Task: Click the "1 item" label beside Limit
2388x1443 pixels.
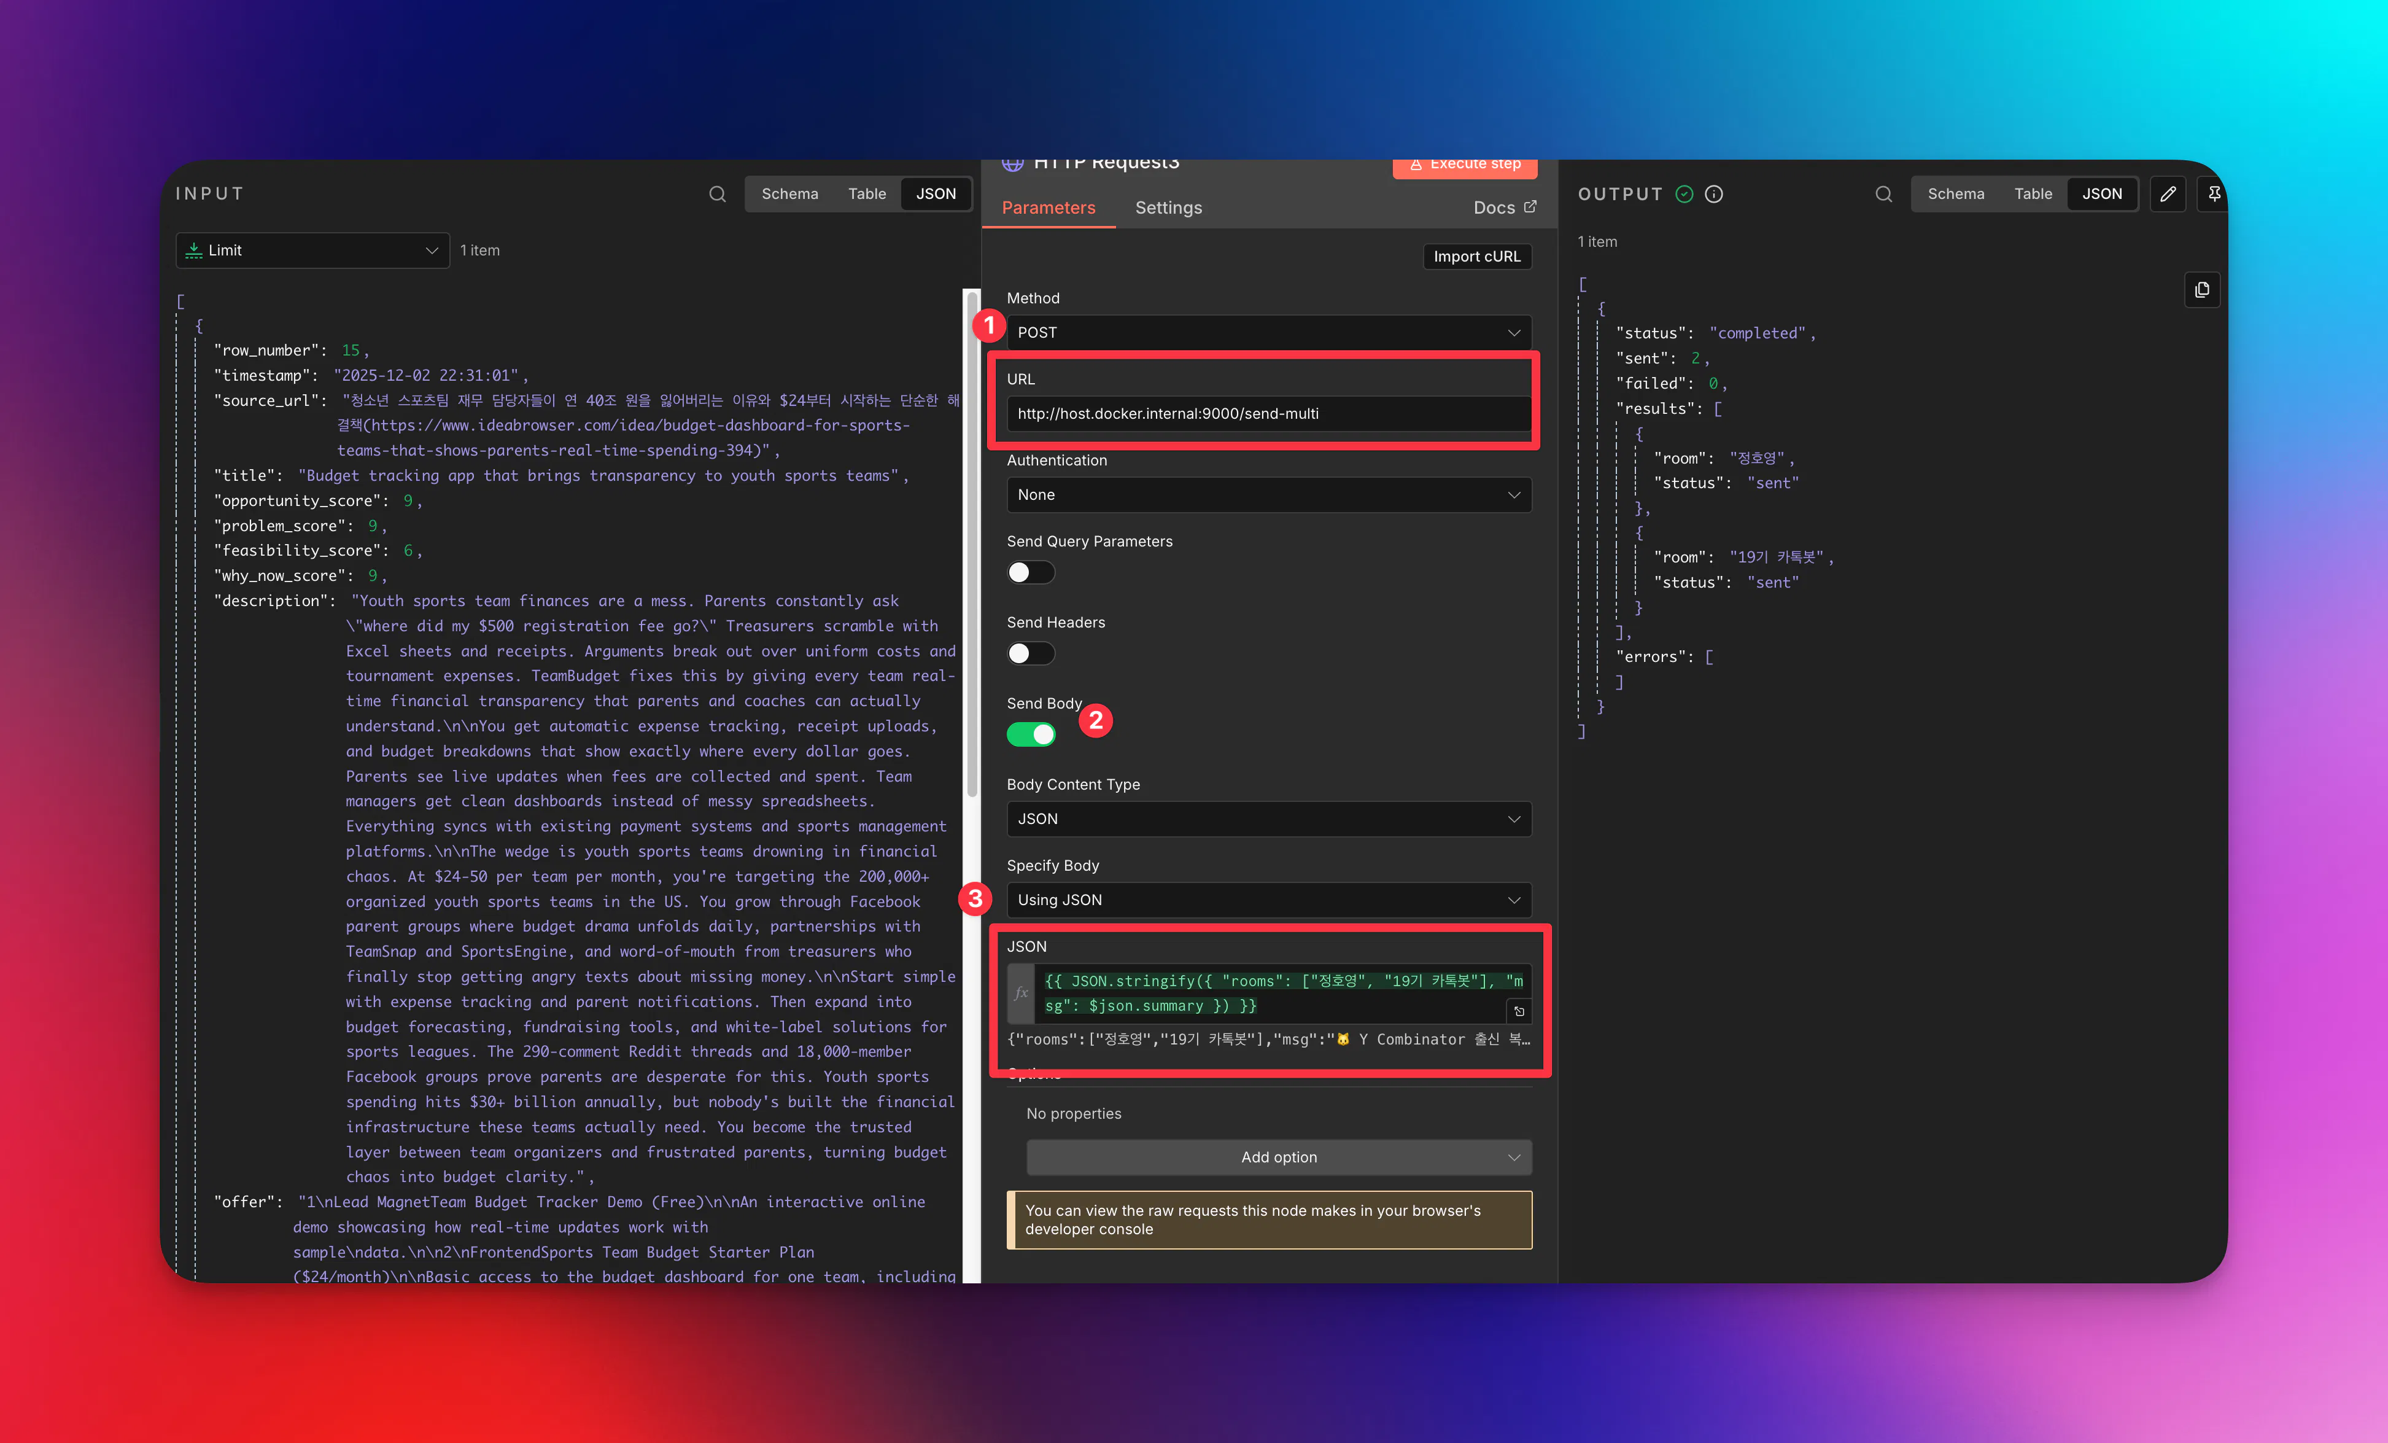Action: (479, 250)
